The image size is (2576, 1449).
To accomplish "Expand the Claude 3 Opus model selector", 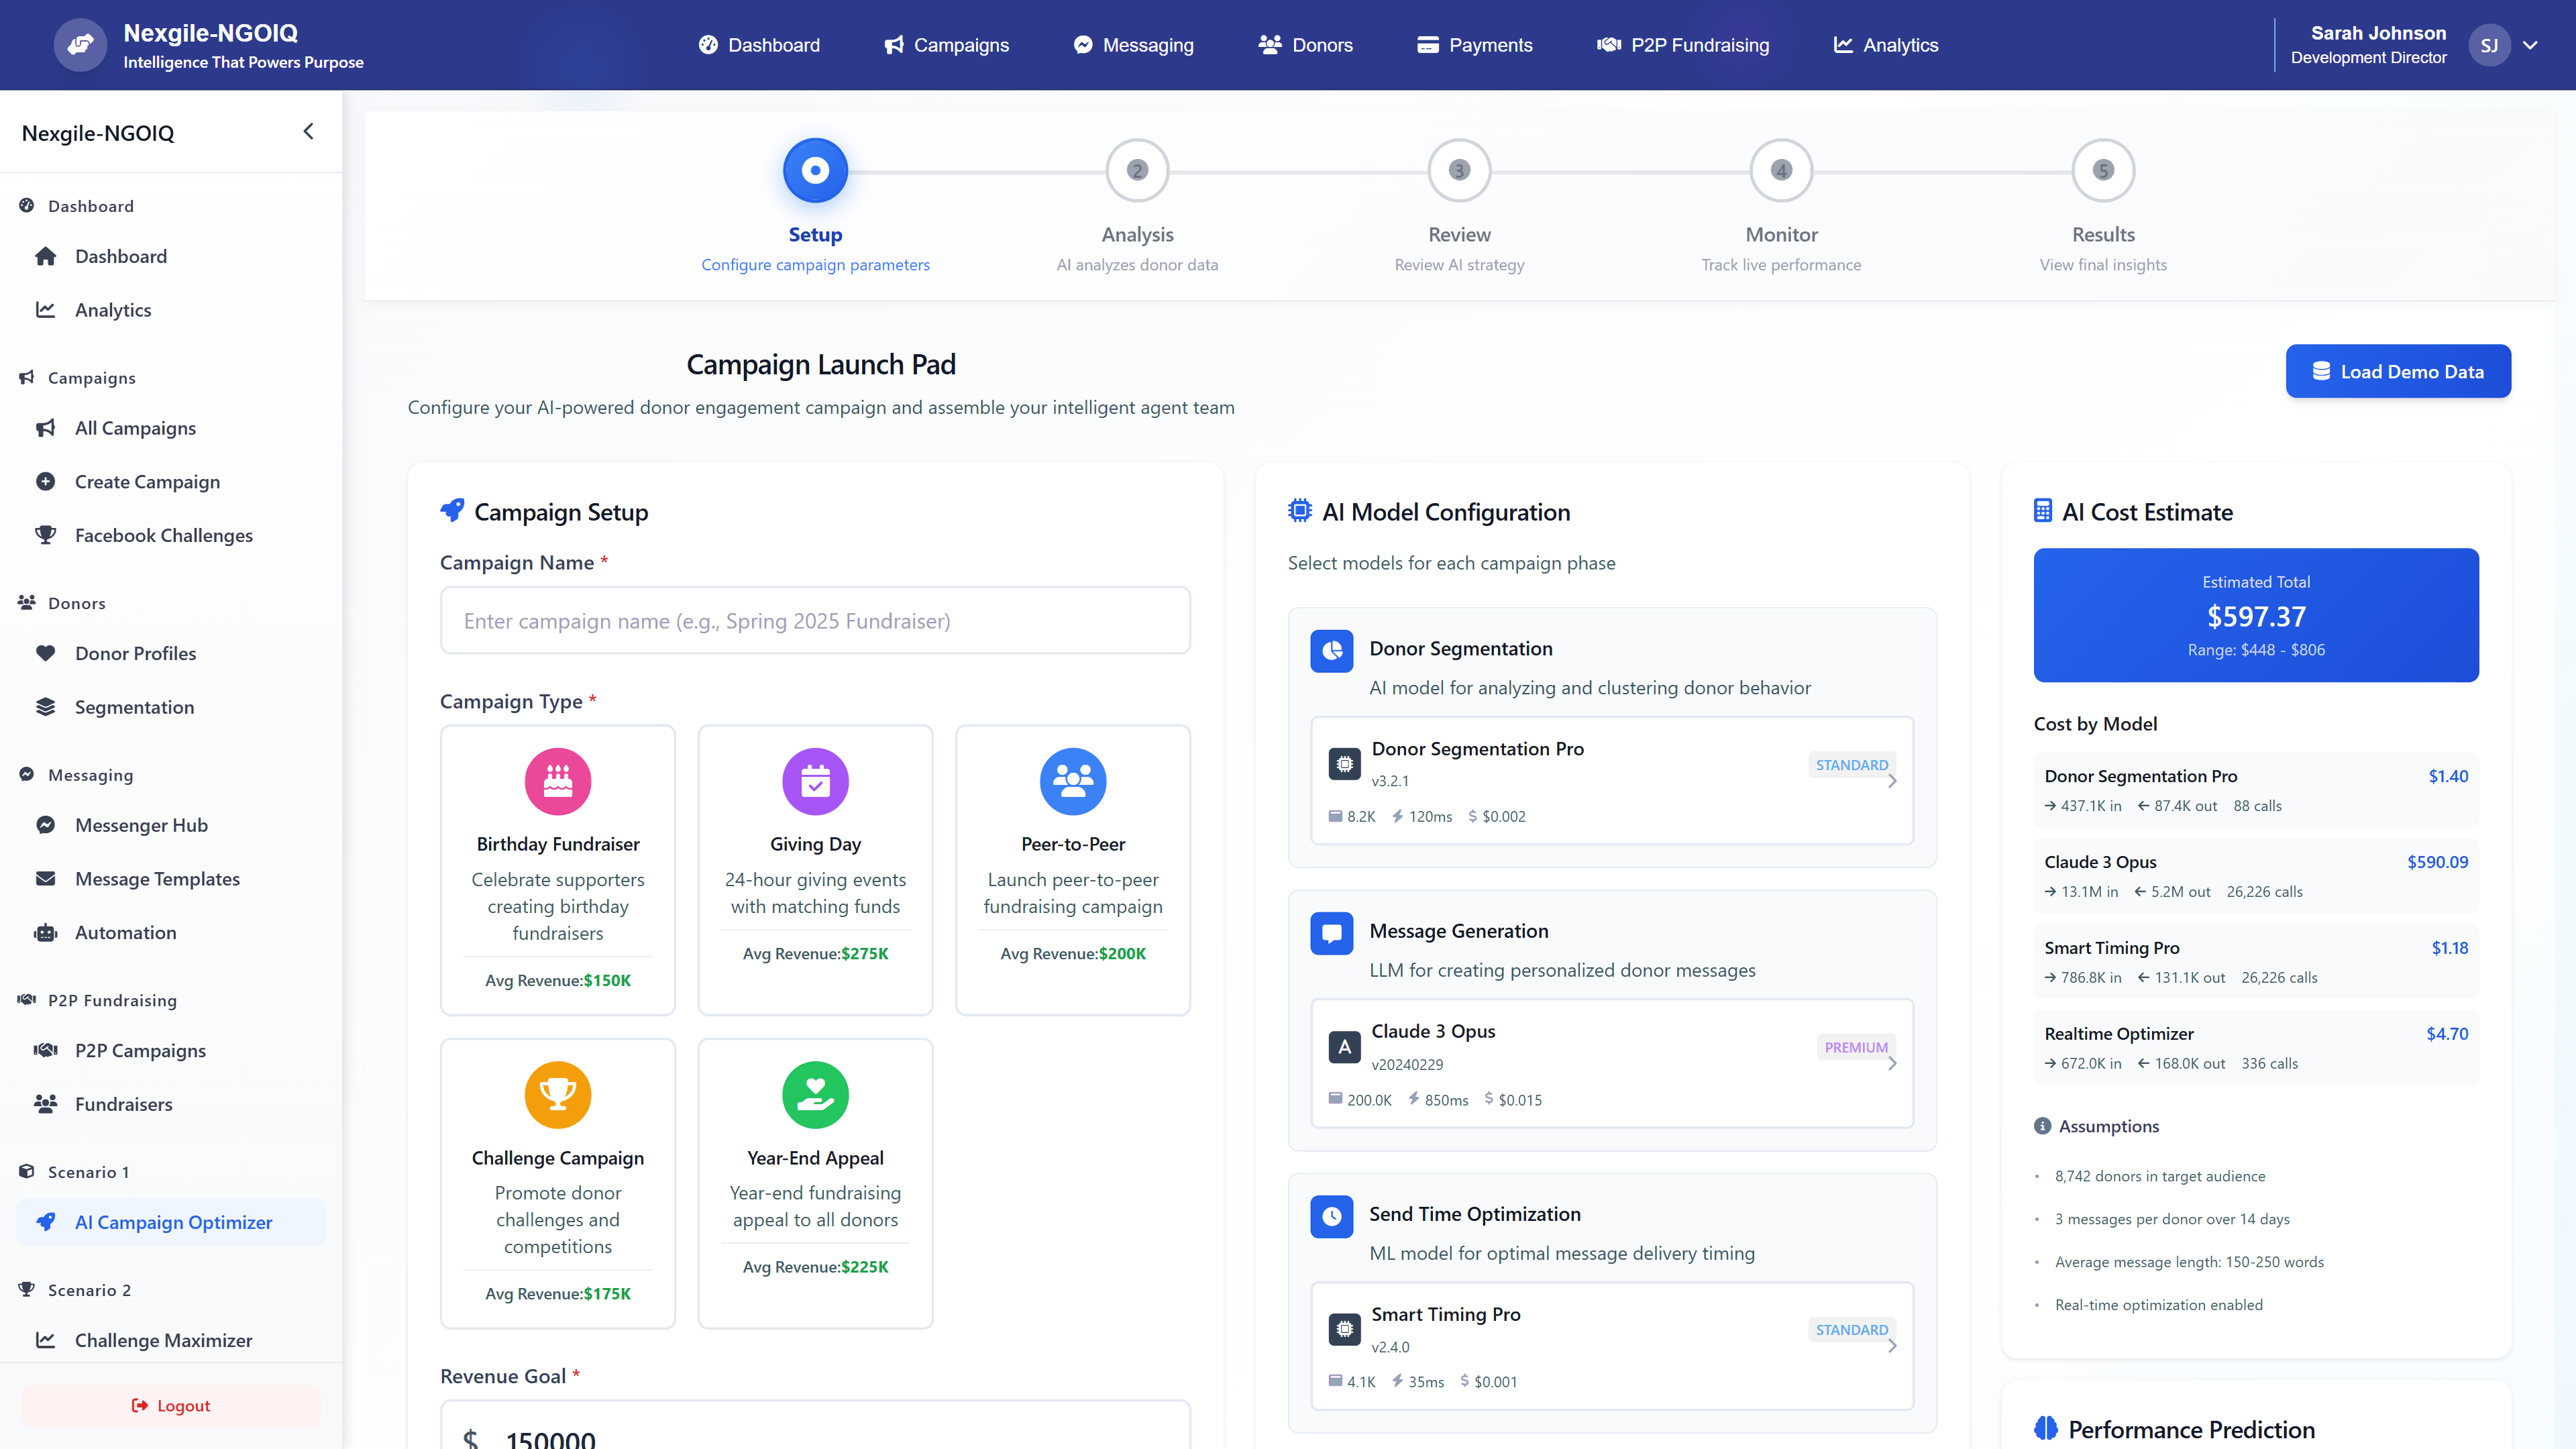I will 1891,1064.
